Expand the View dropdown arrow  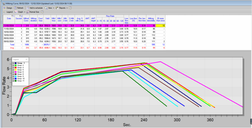(x=54, y=8)
